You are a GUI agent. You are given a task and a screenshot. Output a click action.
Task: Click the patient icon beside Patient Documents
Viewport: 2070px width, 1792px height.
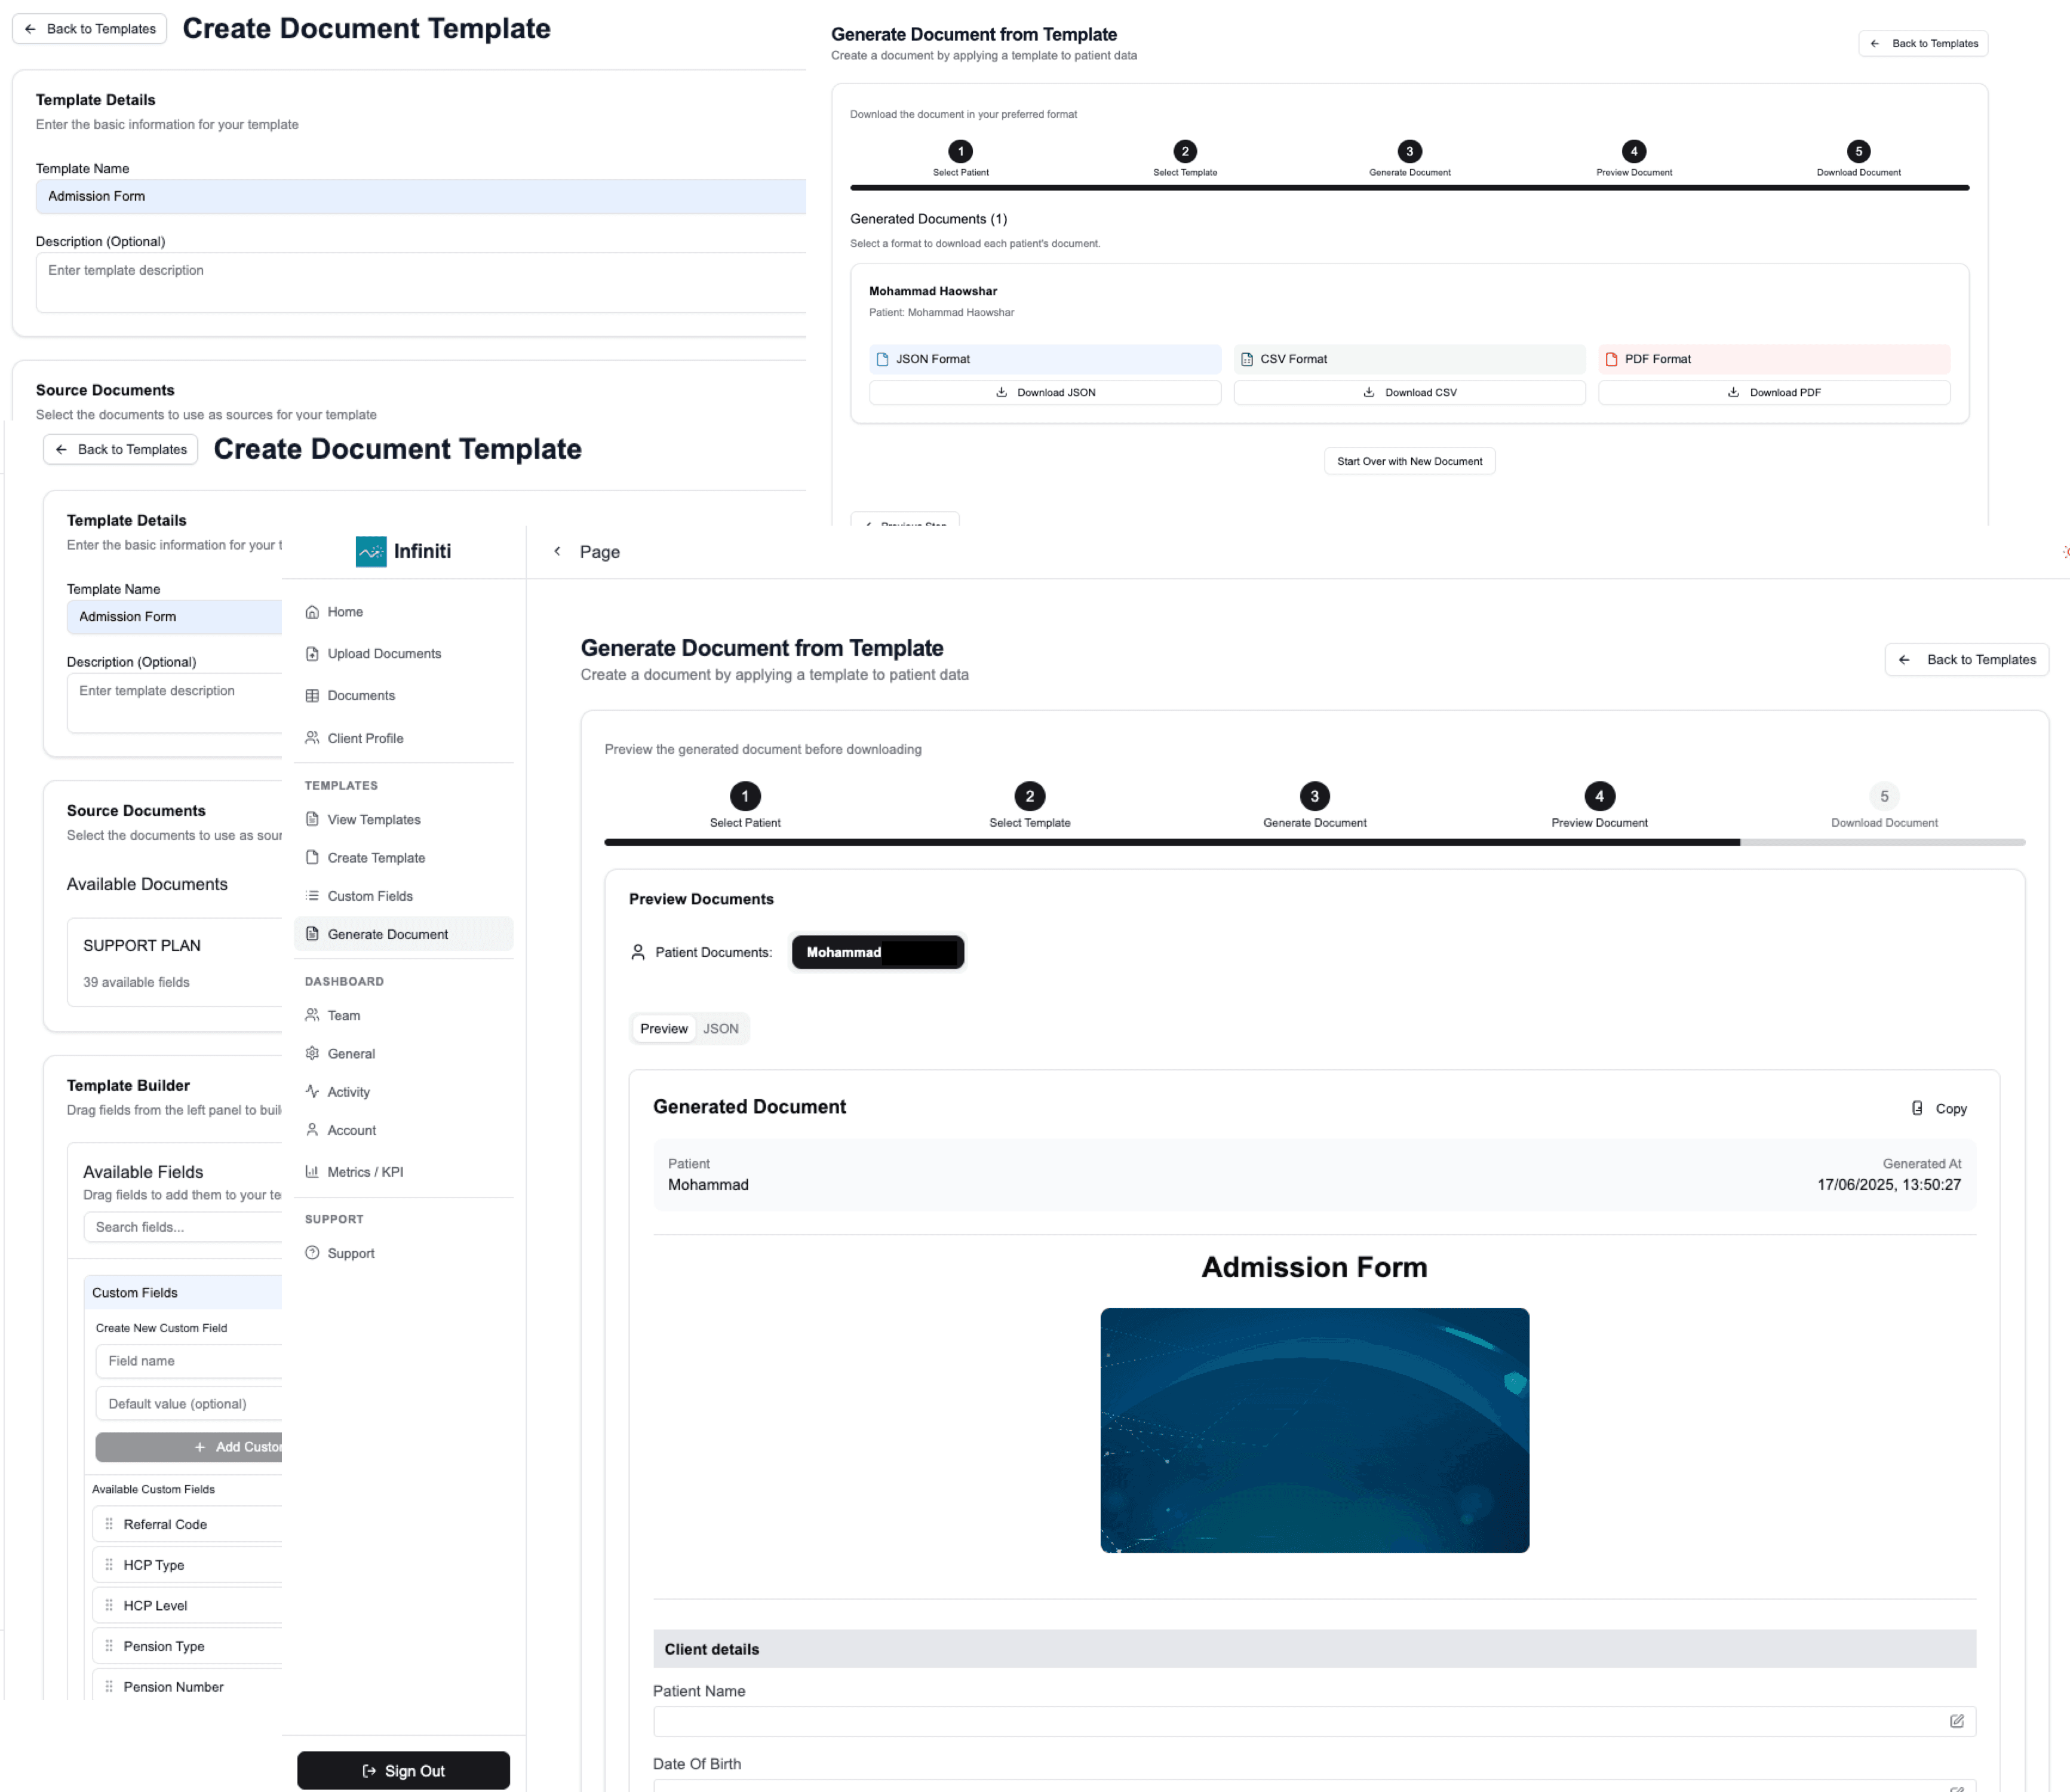(x=638, y=952)
